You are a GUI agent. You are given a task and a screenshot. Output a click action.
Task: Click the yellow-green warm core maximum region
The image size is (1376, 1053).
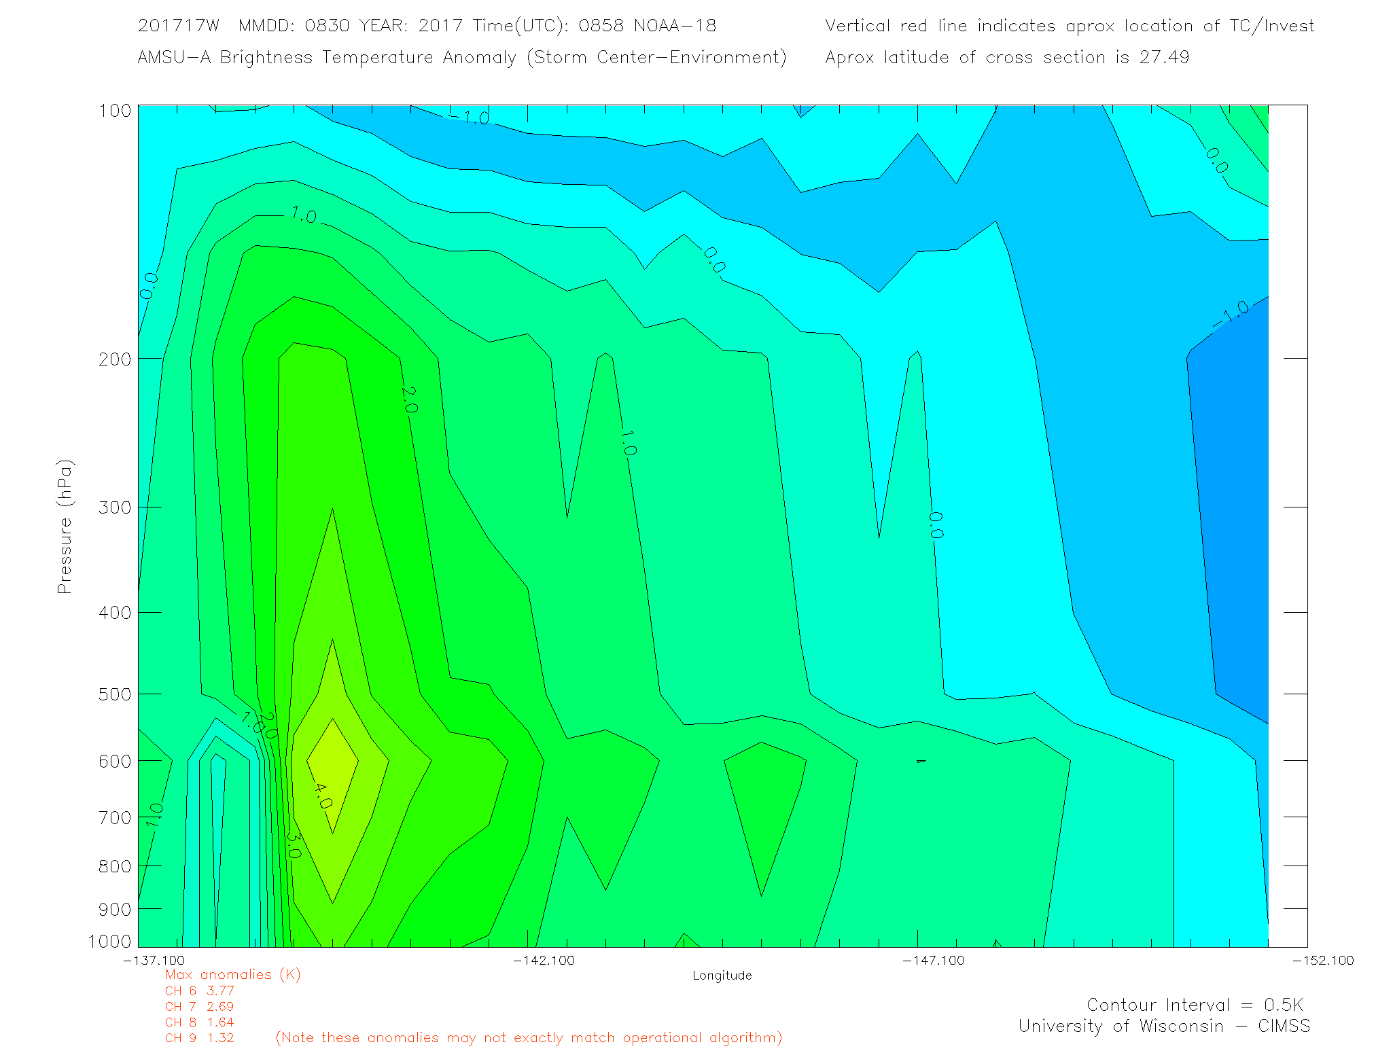[333, 761]
